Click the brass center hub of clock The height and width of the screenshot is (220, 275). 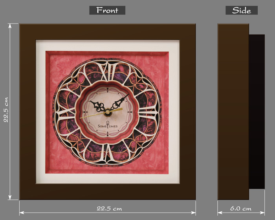tap(108, 112)
